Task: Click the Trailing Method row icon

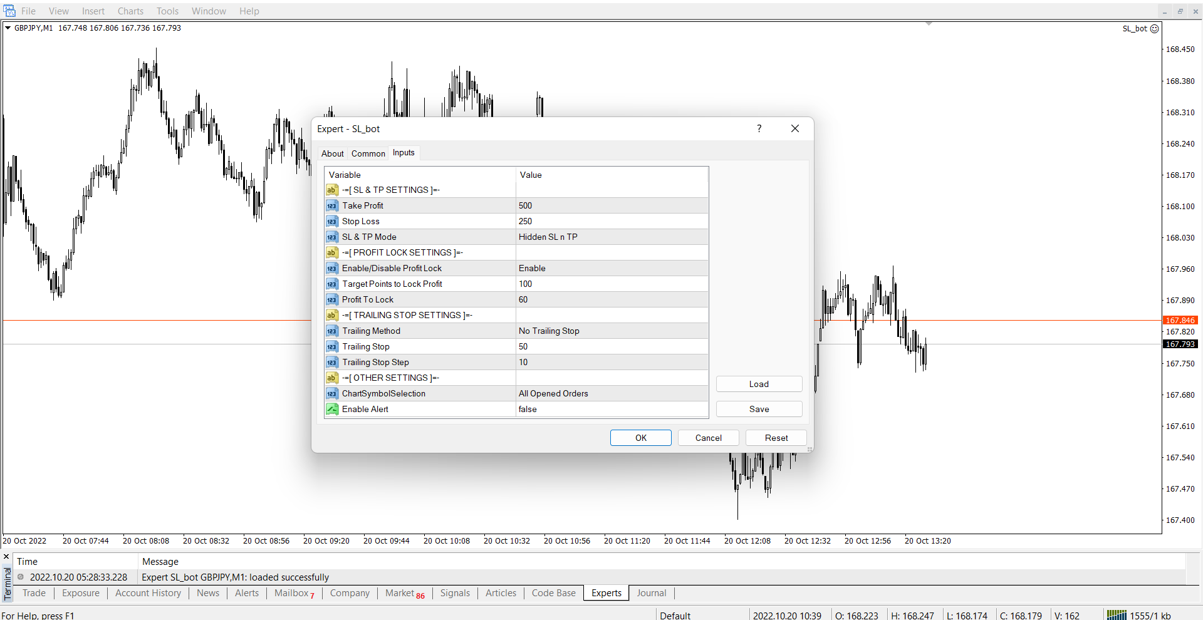Action: [x=332, y=331]
